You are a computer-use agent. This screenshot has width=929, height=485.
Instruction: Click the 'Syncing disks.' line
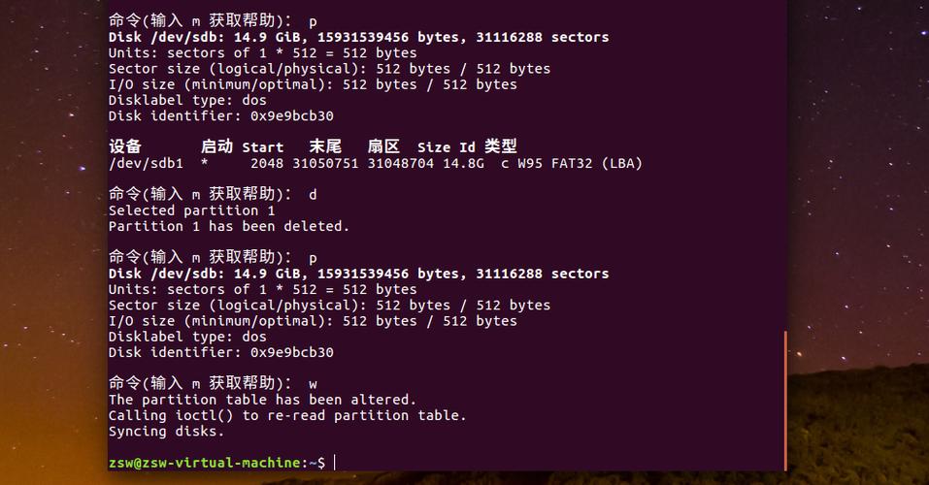pos(167,432)
